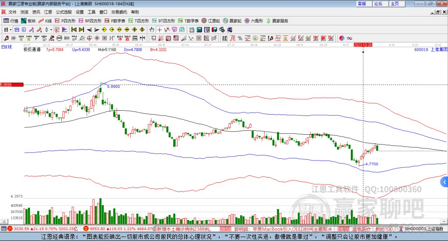Open the 工具 menu
The width and height of the screenshot is (448, 241).
pos(91,12)
